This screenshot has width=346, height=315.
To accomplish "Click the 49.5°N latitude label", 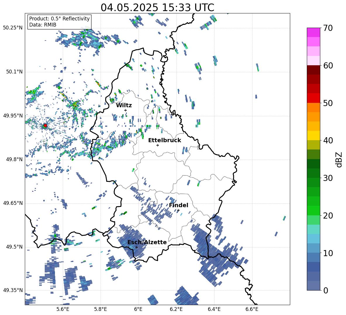I will click(14, 247).
